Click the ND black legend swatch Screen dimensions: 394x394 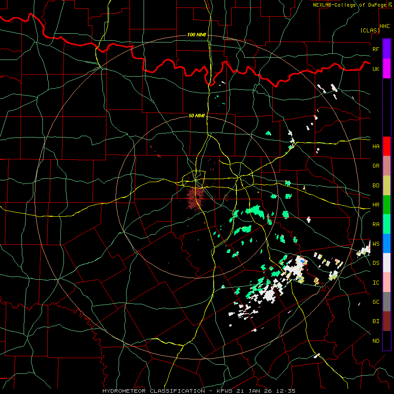coord(387,341)
